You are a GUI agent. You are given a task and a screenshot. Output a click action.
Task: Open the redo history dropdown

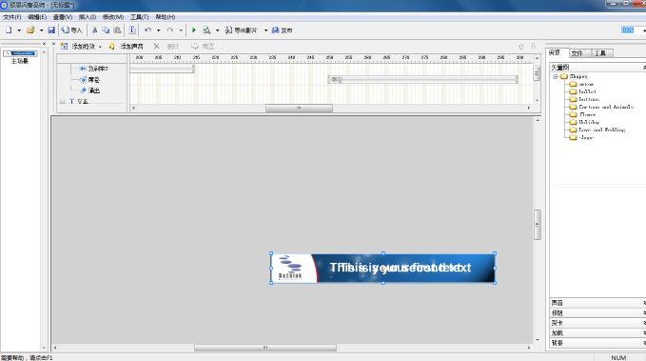(x=181, y=30)
